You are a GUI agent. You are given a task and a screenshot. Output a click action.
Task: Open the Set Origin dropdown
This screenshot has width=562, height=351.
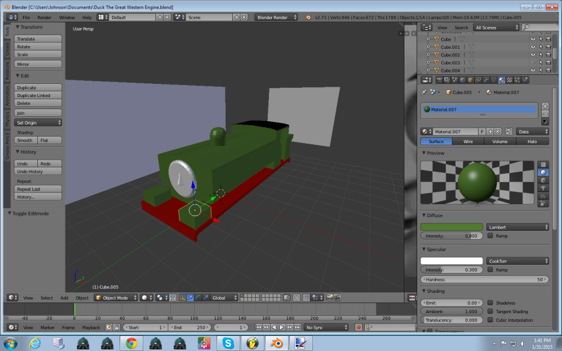click(x=38, y=122)
